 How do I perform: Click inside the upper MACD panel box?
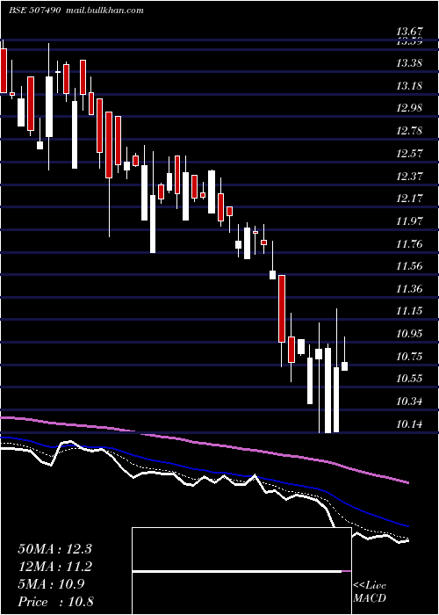[241, 549]
